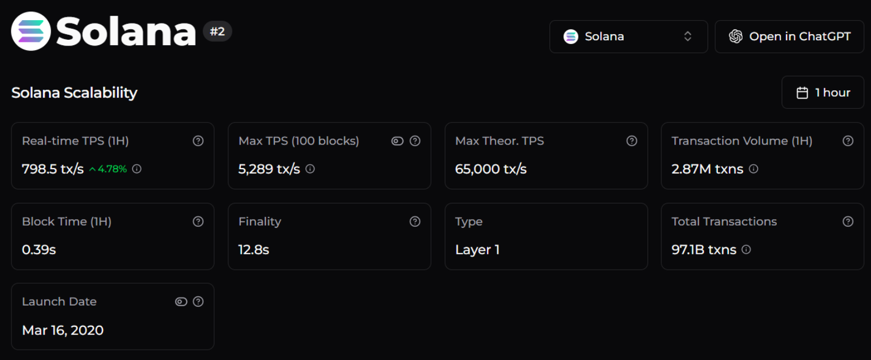This screenshot has width=871, height=360.
Task: Click info icon beside 2.87M txns value
Action: click(753, 169)
